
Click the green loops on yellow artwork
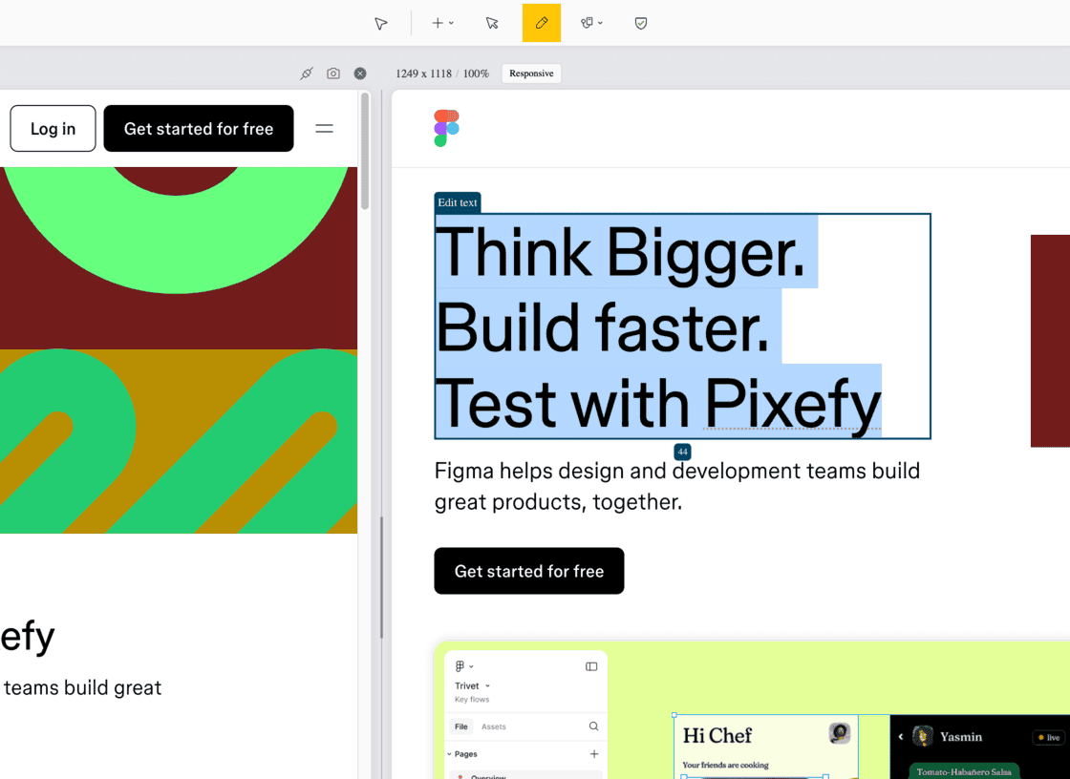[179, 441]
